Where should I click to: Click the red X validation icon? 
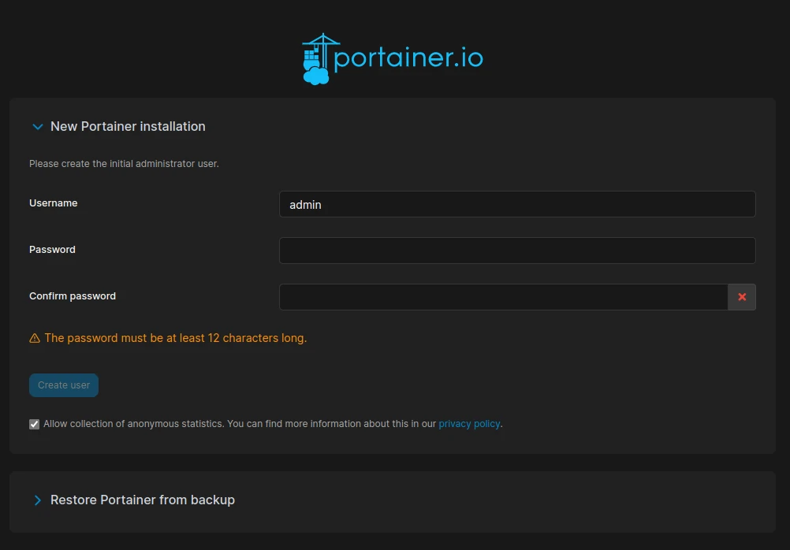tap(742, 297)
